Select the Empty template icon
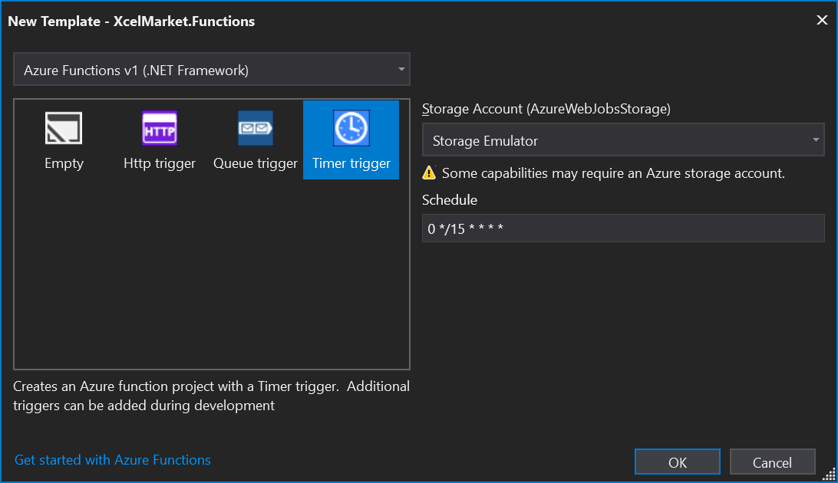Viewport: 838px width, 483px height. [64, 128]
